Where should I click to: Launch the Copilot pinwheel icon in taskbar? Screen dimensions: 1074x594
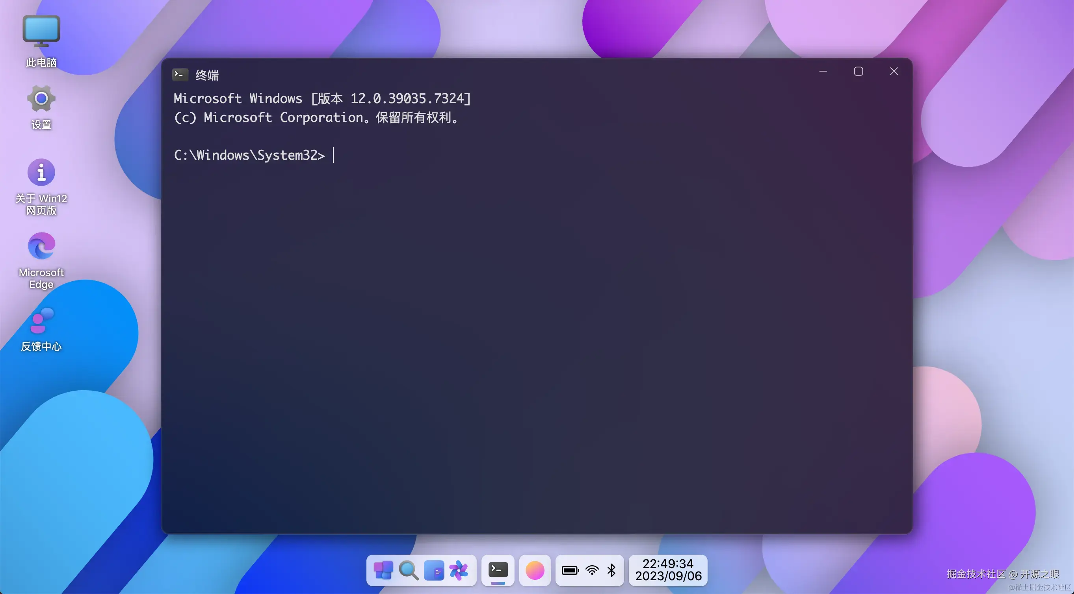tap(459, 570)
